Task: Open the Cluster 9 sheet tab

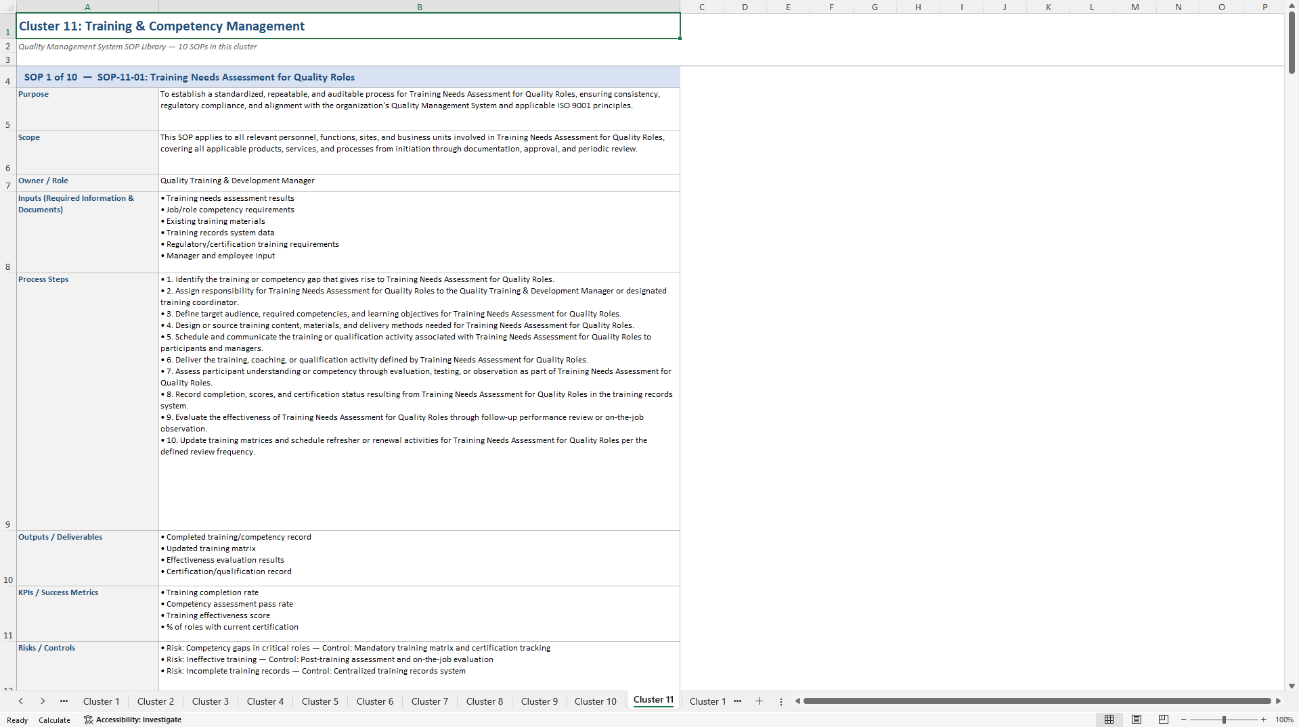Action: click(540, 701)
